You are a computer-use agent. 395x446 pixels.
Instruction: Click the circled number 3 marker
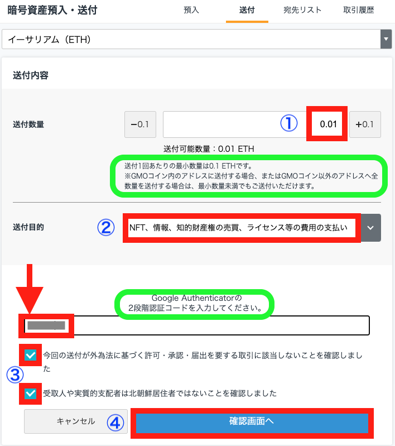[x=15, y=375]
